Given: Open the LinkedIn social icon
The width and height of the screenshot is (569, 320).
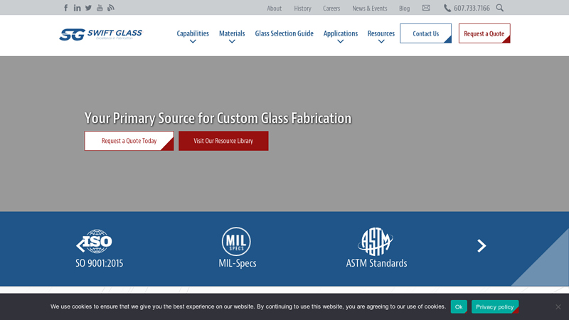Looking at the screenshot, I should pos(78,8).
